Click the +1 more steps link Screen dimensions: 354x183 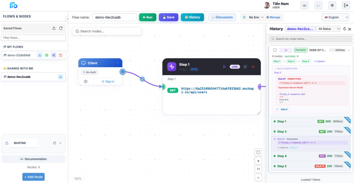[x=320, y=61]
